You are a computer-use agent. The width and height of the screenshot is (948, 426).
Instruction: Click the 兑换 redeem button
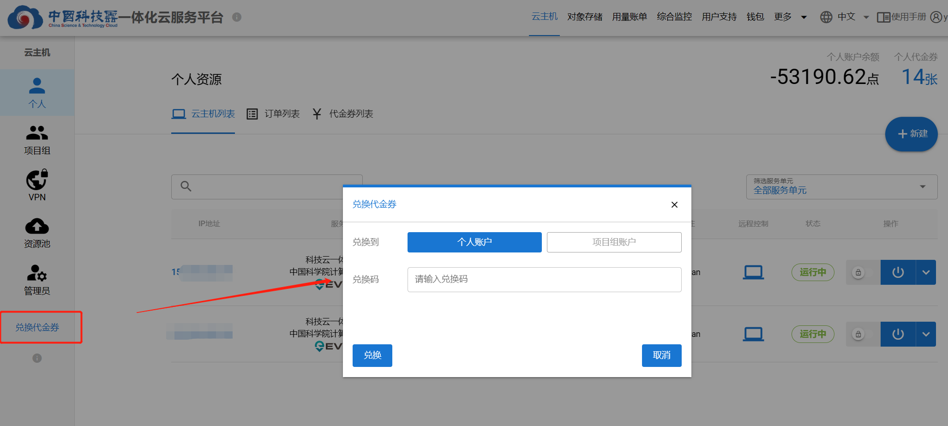[x=372, y=355]
